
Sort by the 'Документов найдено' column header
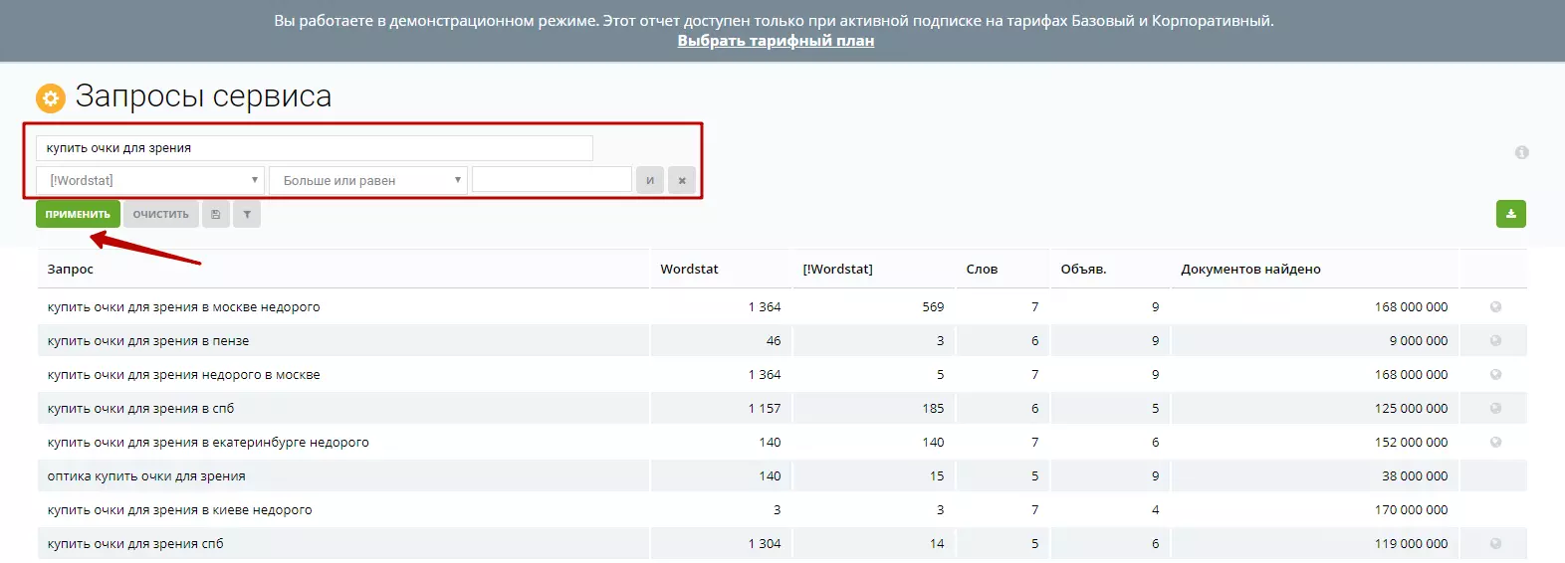tap(1250, 270)
